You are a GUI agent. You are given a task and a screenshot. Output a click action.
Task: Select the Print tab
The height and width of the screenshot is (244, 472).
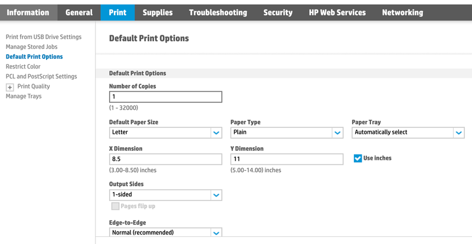coord(117,12)
